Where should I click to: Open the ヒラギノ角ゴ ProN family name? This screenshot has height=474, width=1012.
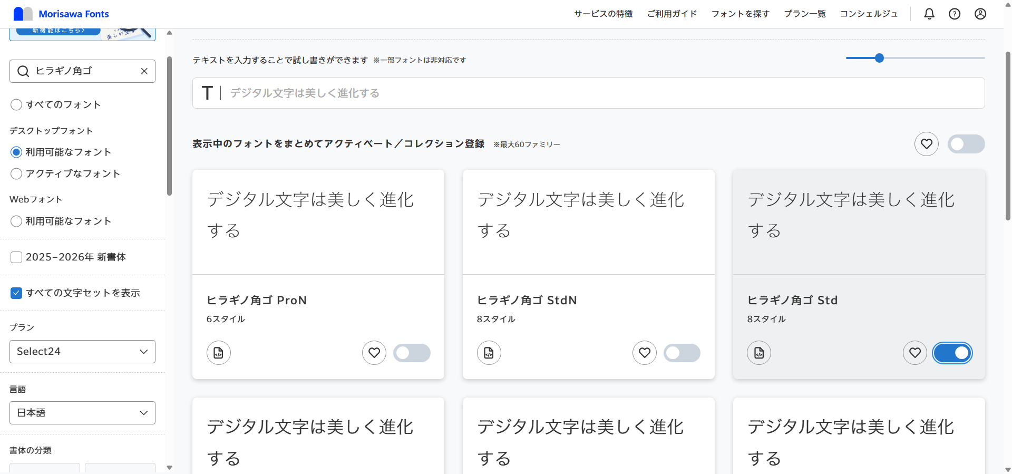click(257, 300)
